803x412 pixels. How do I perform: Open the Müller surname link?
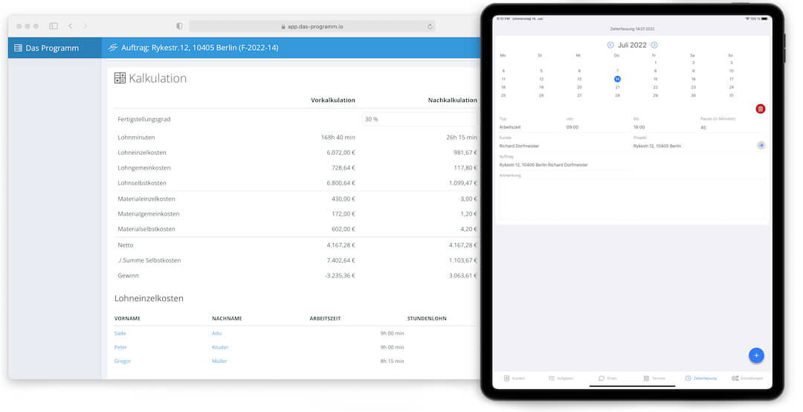pos(219,361)
